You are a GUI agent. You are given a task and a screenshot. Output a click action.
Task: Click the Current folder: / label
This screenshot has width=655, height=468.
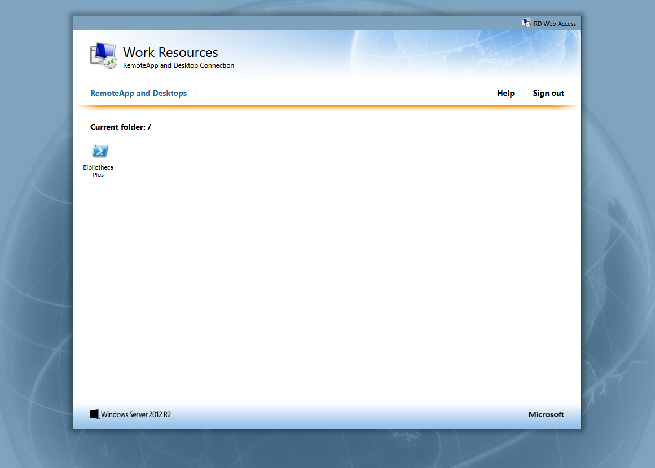(x=120, y=127)
